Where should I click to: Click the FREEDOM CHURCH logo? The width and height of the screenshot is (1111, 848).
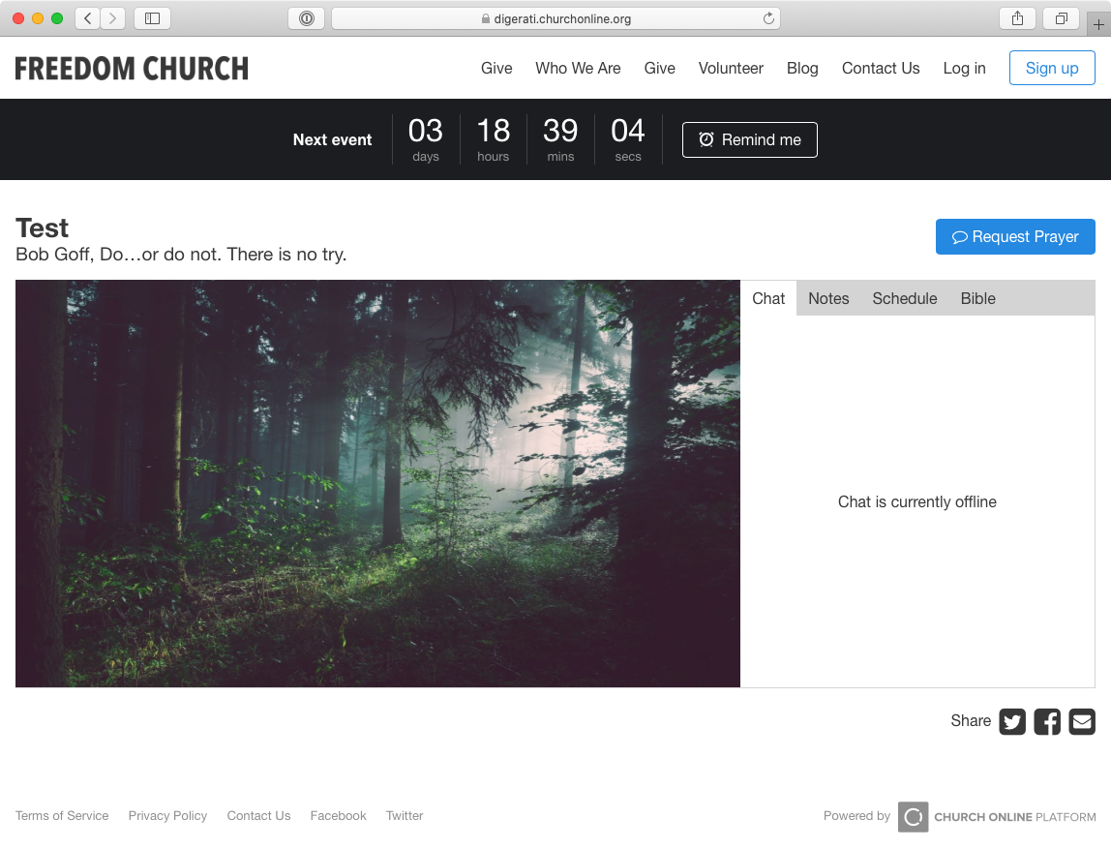point(132,69)
